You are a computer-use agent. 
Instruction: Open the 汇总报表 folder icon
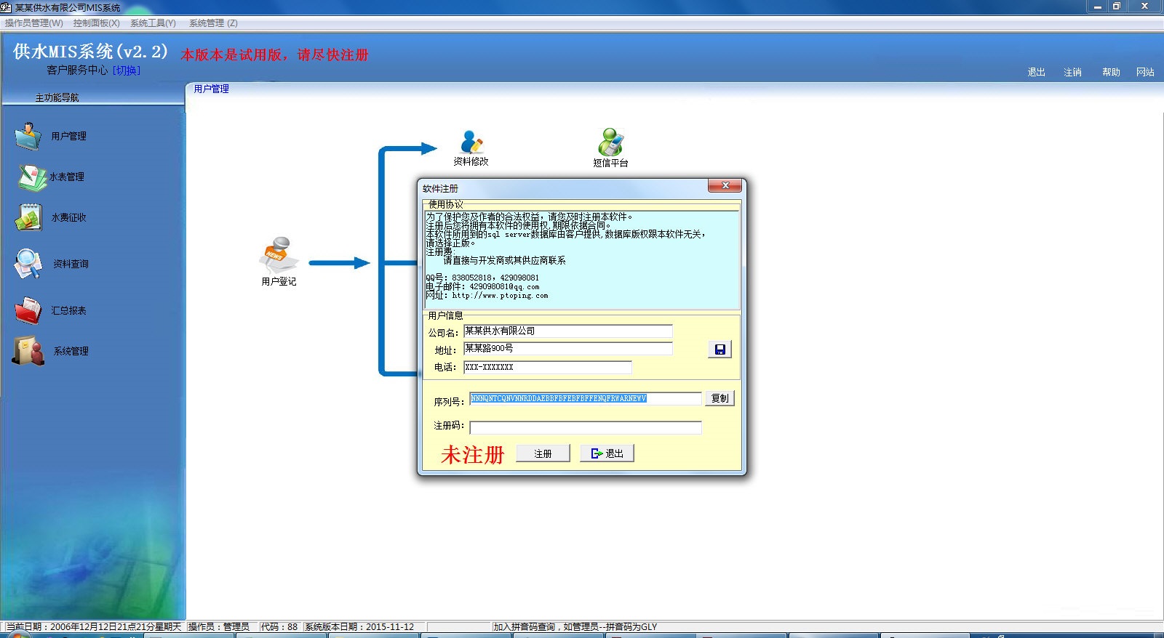pyautogui.click(x=29, y=310)
